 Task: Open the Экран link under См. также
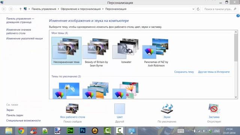point(10,110)
